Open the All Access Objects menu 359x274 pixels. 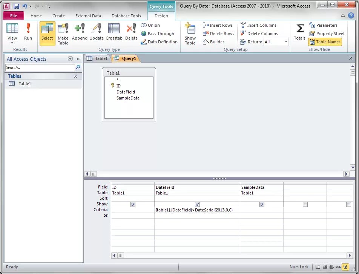(70, 59)
